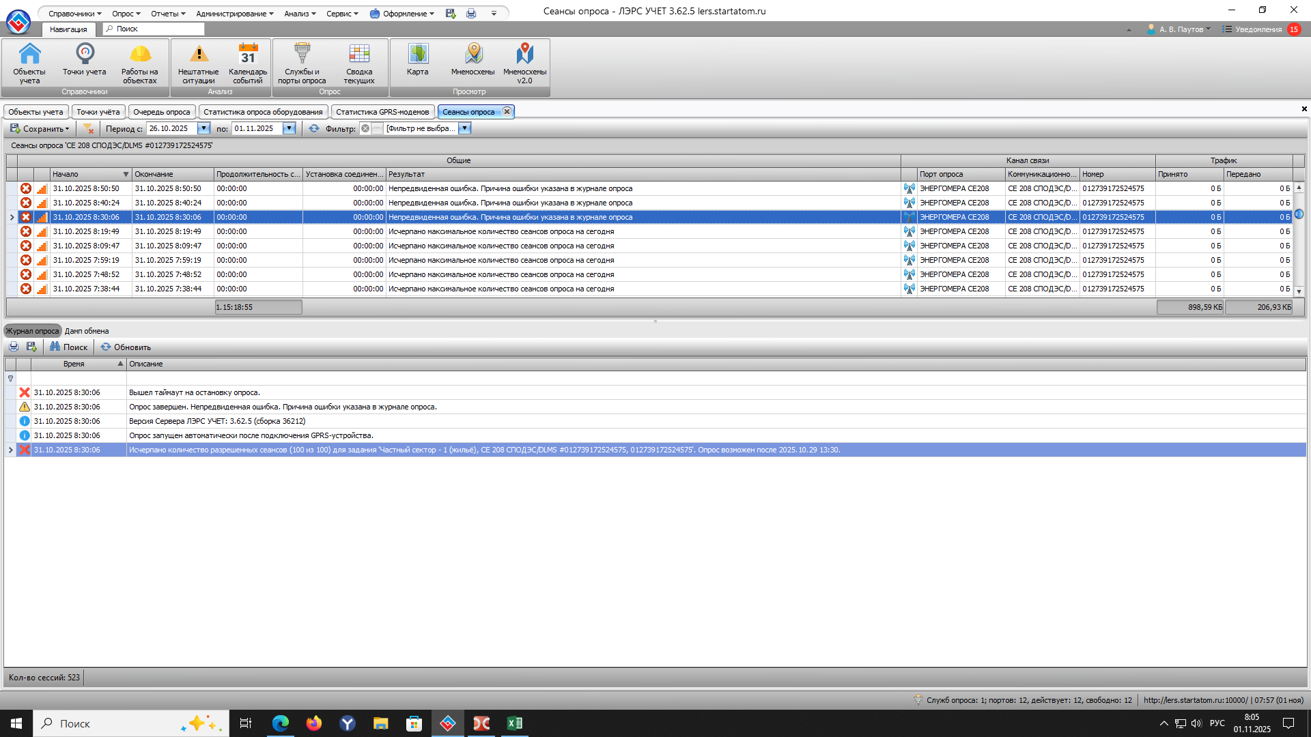Expand the Фильтр selection dropdown
The width and height of the screenshot is (1311, 737).
tap(464, 128)
